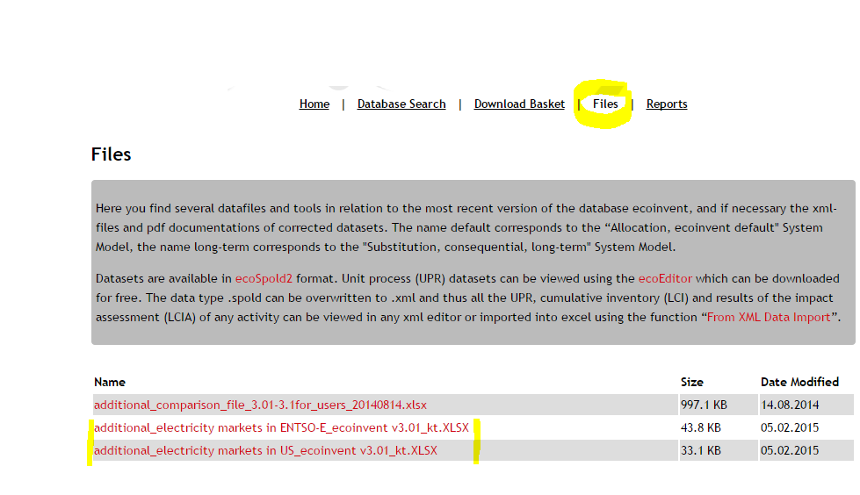Click the 14.08.2014 date cell
The width and height of the screenshot is (860, 495).
tap(790, 405)
